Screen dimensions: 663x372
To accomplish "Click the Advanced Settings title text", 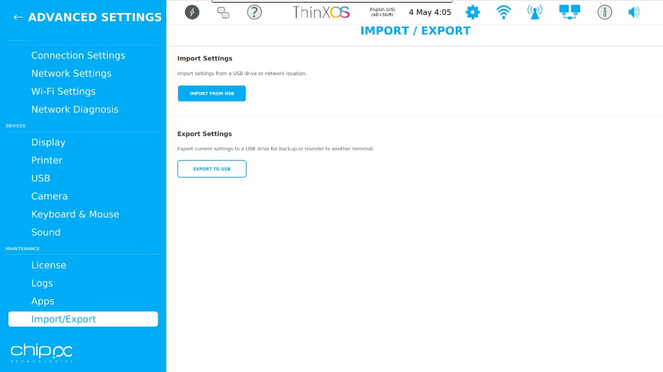I will (x=95, y=17).
